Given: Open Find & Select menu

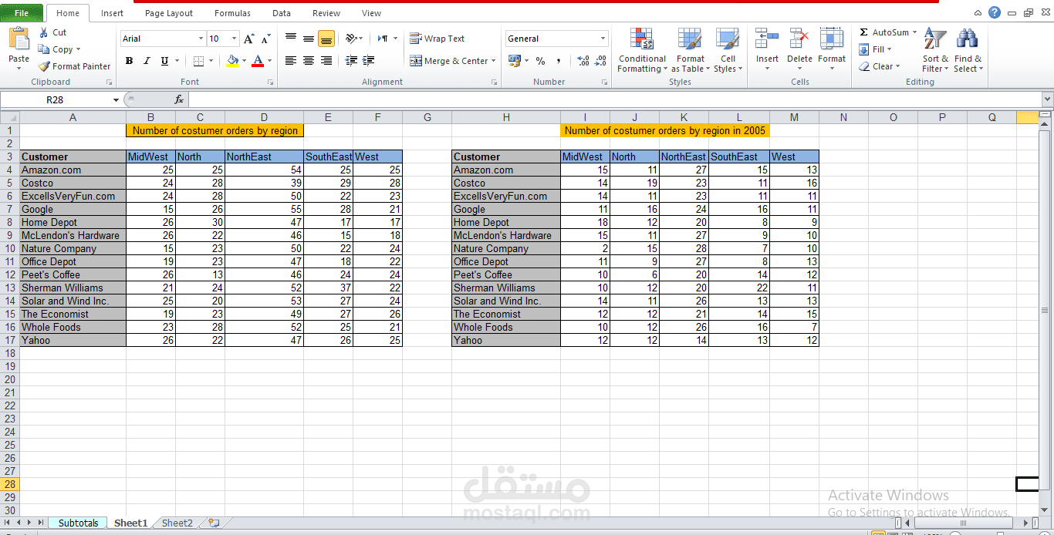Looking at the screenshot, I should [x=968, y=51].
